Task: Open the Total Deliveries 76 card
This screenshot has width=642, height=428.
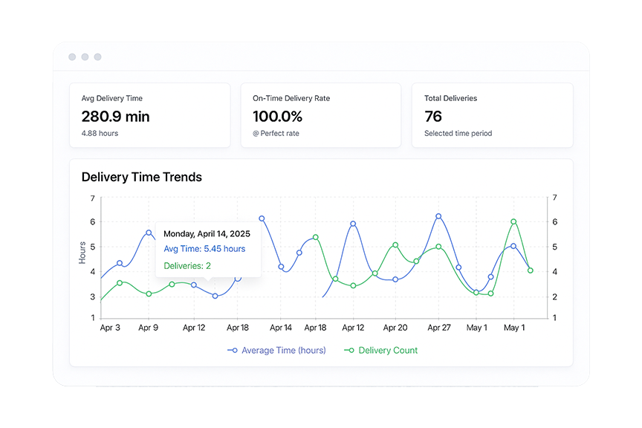Action: pos(492,115)
